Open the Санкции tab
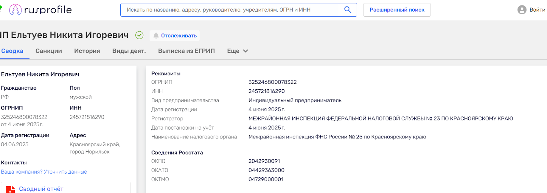547x193 pixels. (49, 51)
